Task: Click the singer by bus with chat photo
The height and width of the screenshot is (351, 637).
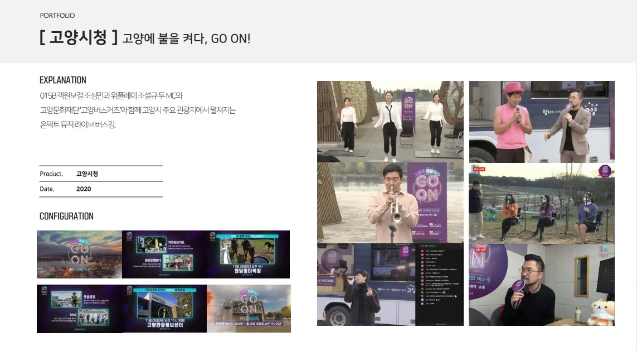Action: [x=390, y=284]
